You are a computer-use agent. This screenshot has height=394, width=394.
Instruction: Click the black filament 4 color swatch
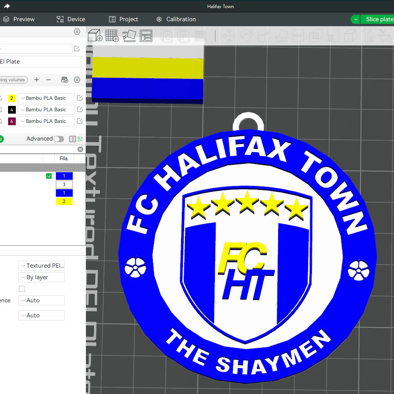[x=12, y=109]
